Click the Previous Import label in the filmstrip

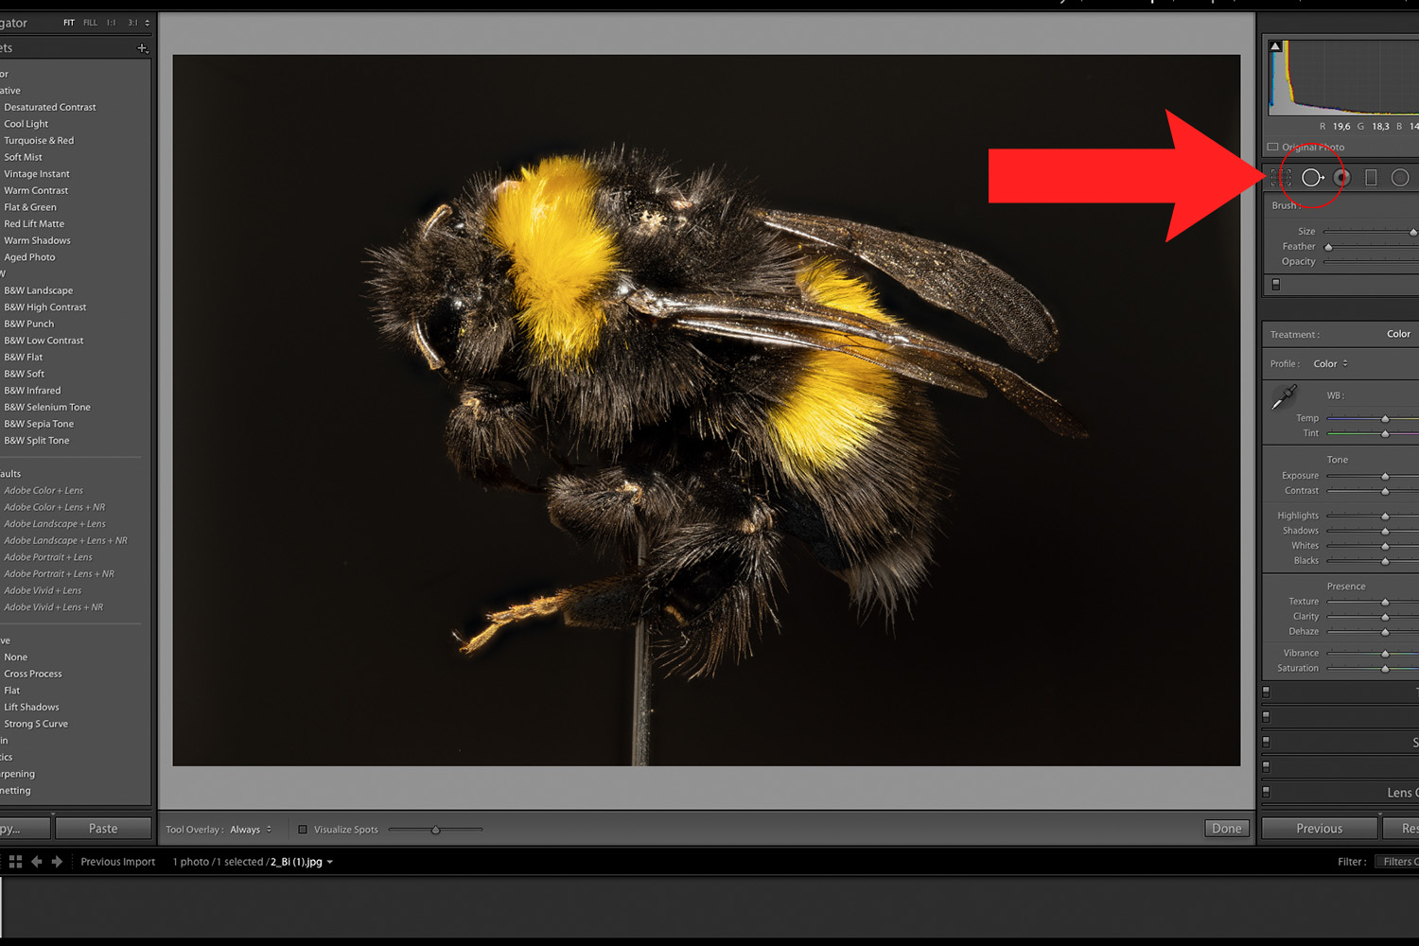pyautogui.click(x=117, y=861)
